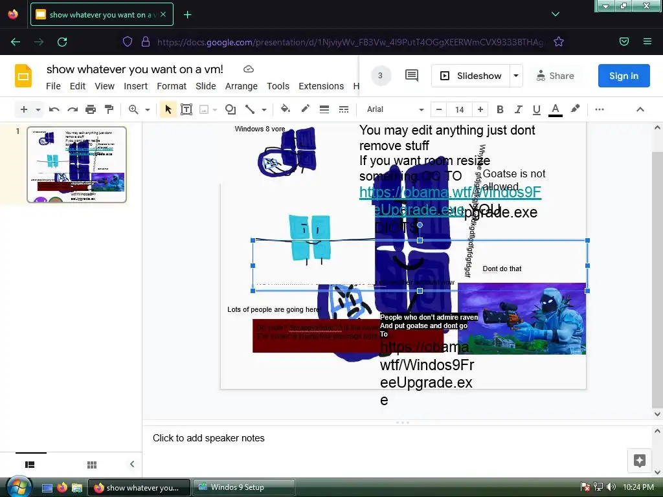Viewport: 663px width, 497px height.
Task: Select the shape tool
Action: [x=230, y=109]
